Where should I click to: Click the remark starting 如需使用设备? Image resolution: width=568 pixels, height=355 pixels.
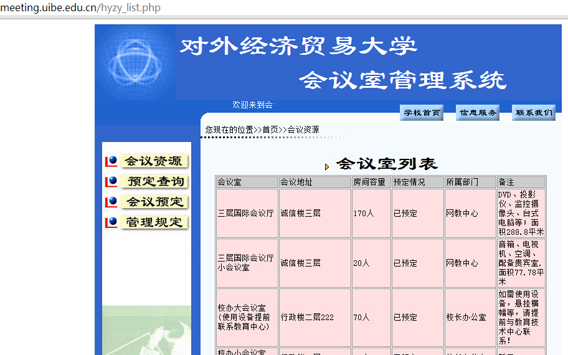click(x=521, y=318)
